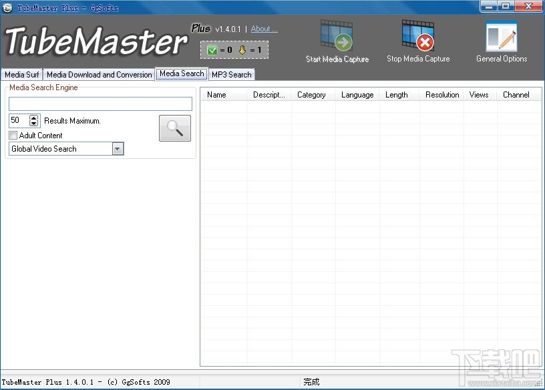Open the About... link
Image resolution: width=545 pixels, height=390 pixels.
[264, 29]
